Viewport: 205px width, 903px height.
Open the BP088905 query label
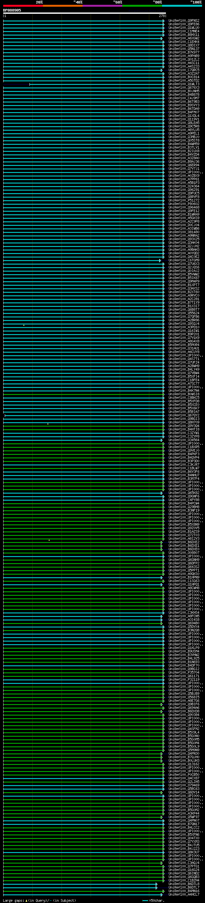[x=12, y=10]
